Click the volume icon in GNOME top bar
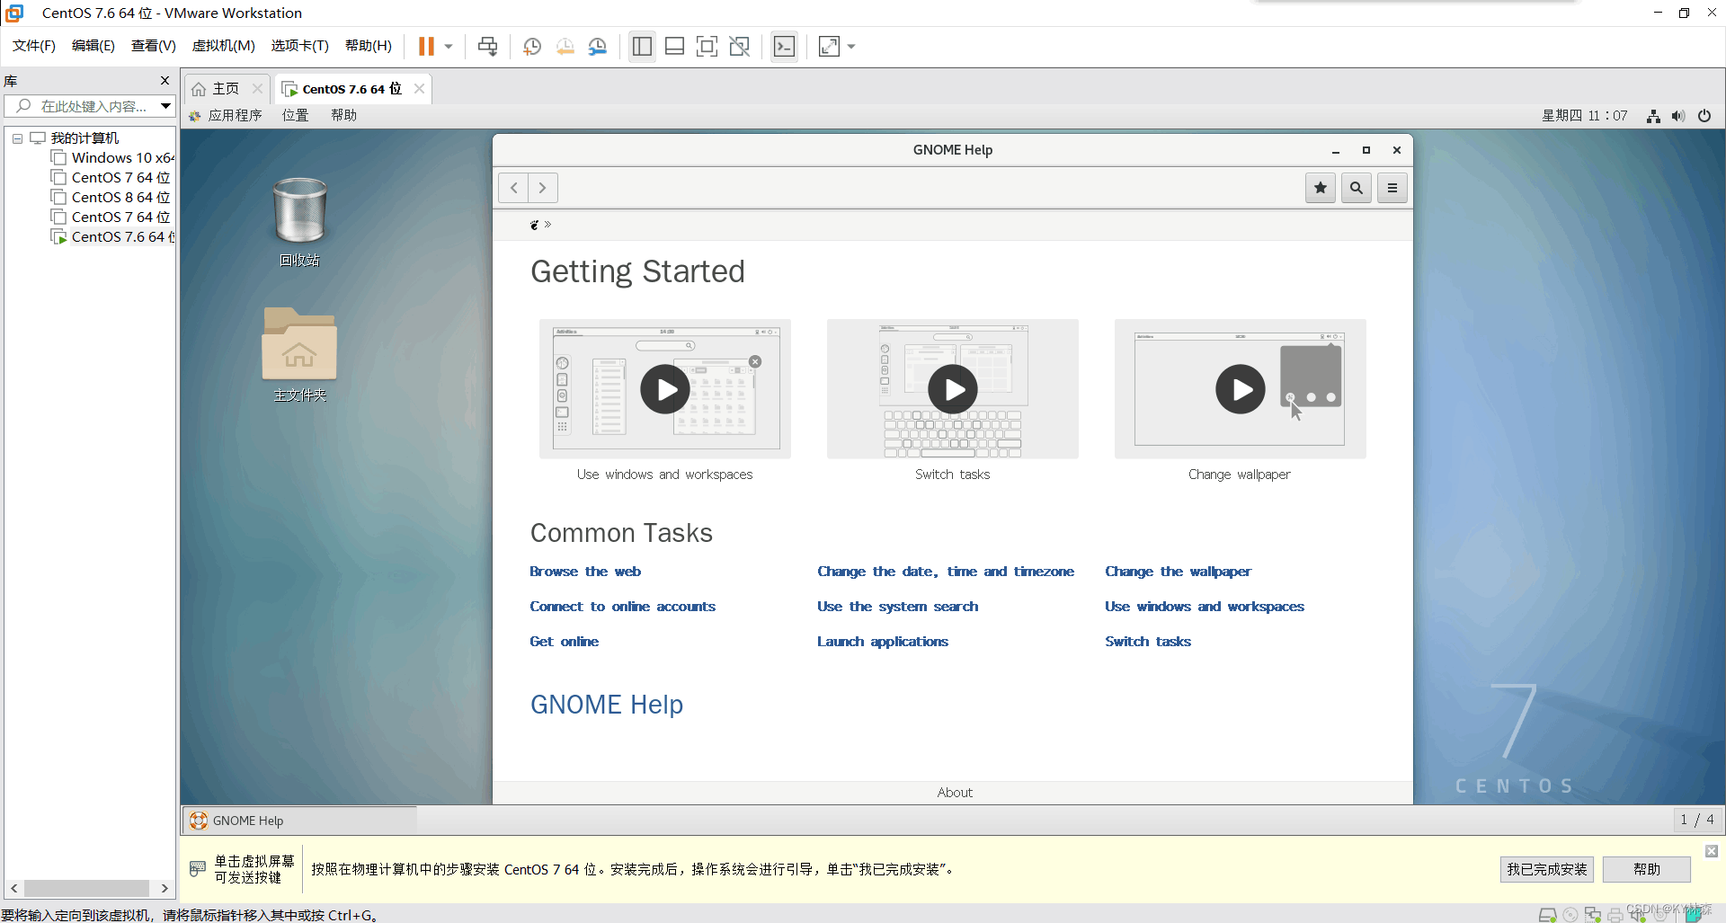Viewport: 1726px width, 923px height. [1678, 116]
